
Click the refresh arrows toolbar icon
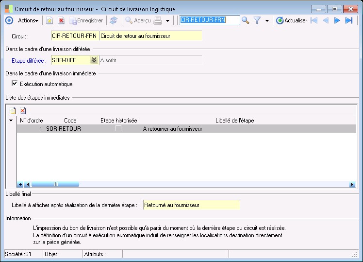pyautogui.click(x=113, y=20)
